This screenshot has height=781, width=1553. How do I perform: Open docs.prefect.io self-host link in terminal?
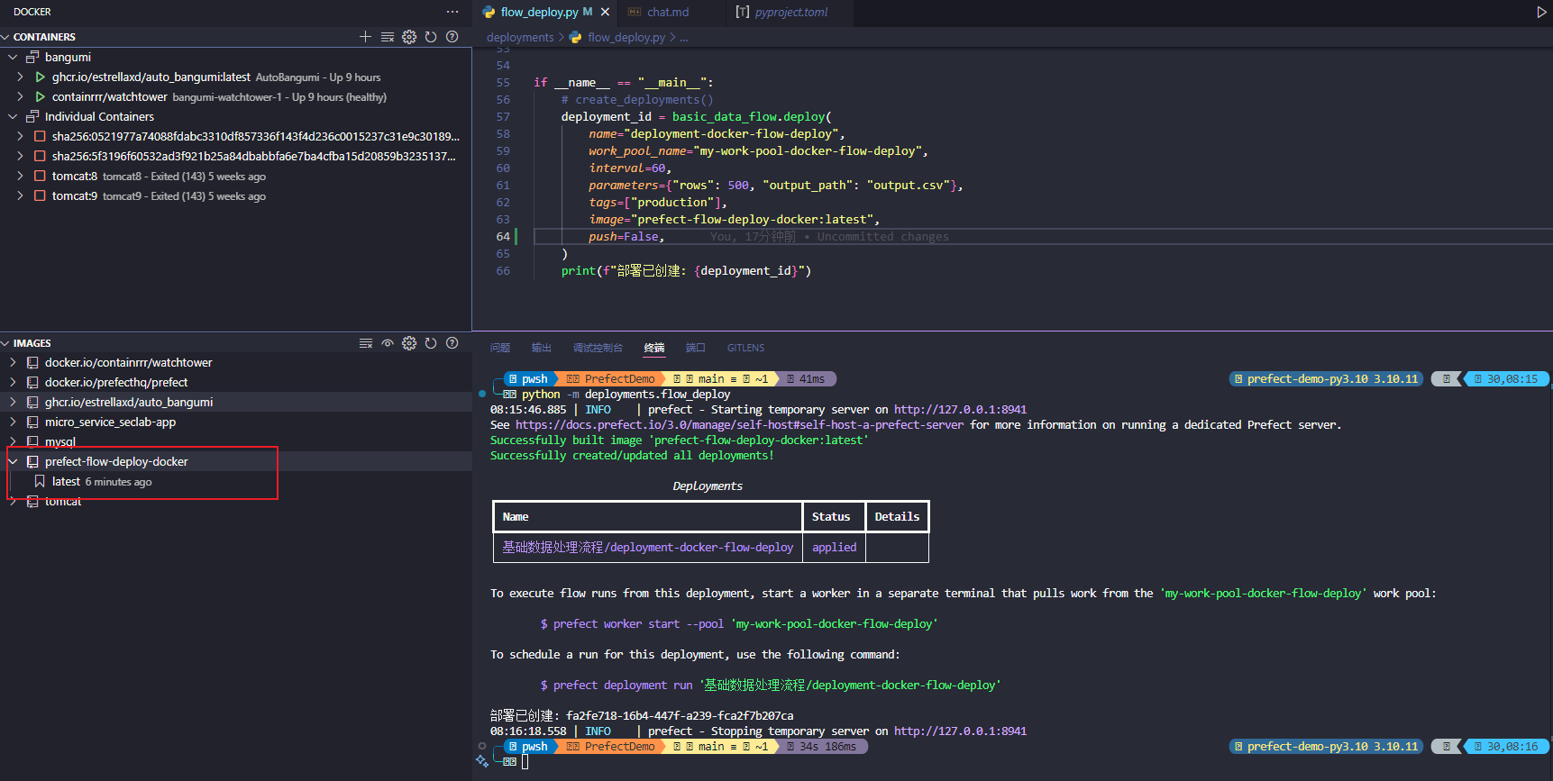[x=739, y=425]
